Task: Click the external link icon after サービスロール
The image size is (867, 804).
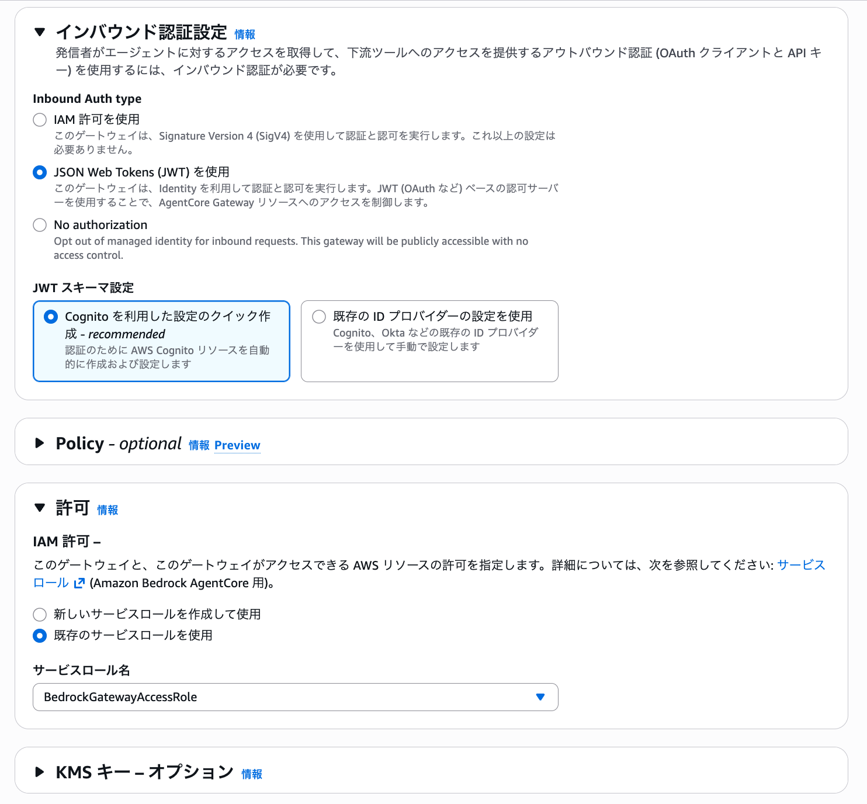Action: 79,583
